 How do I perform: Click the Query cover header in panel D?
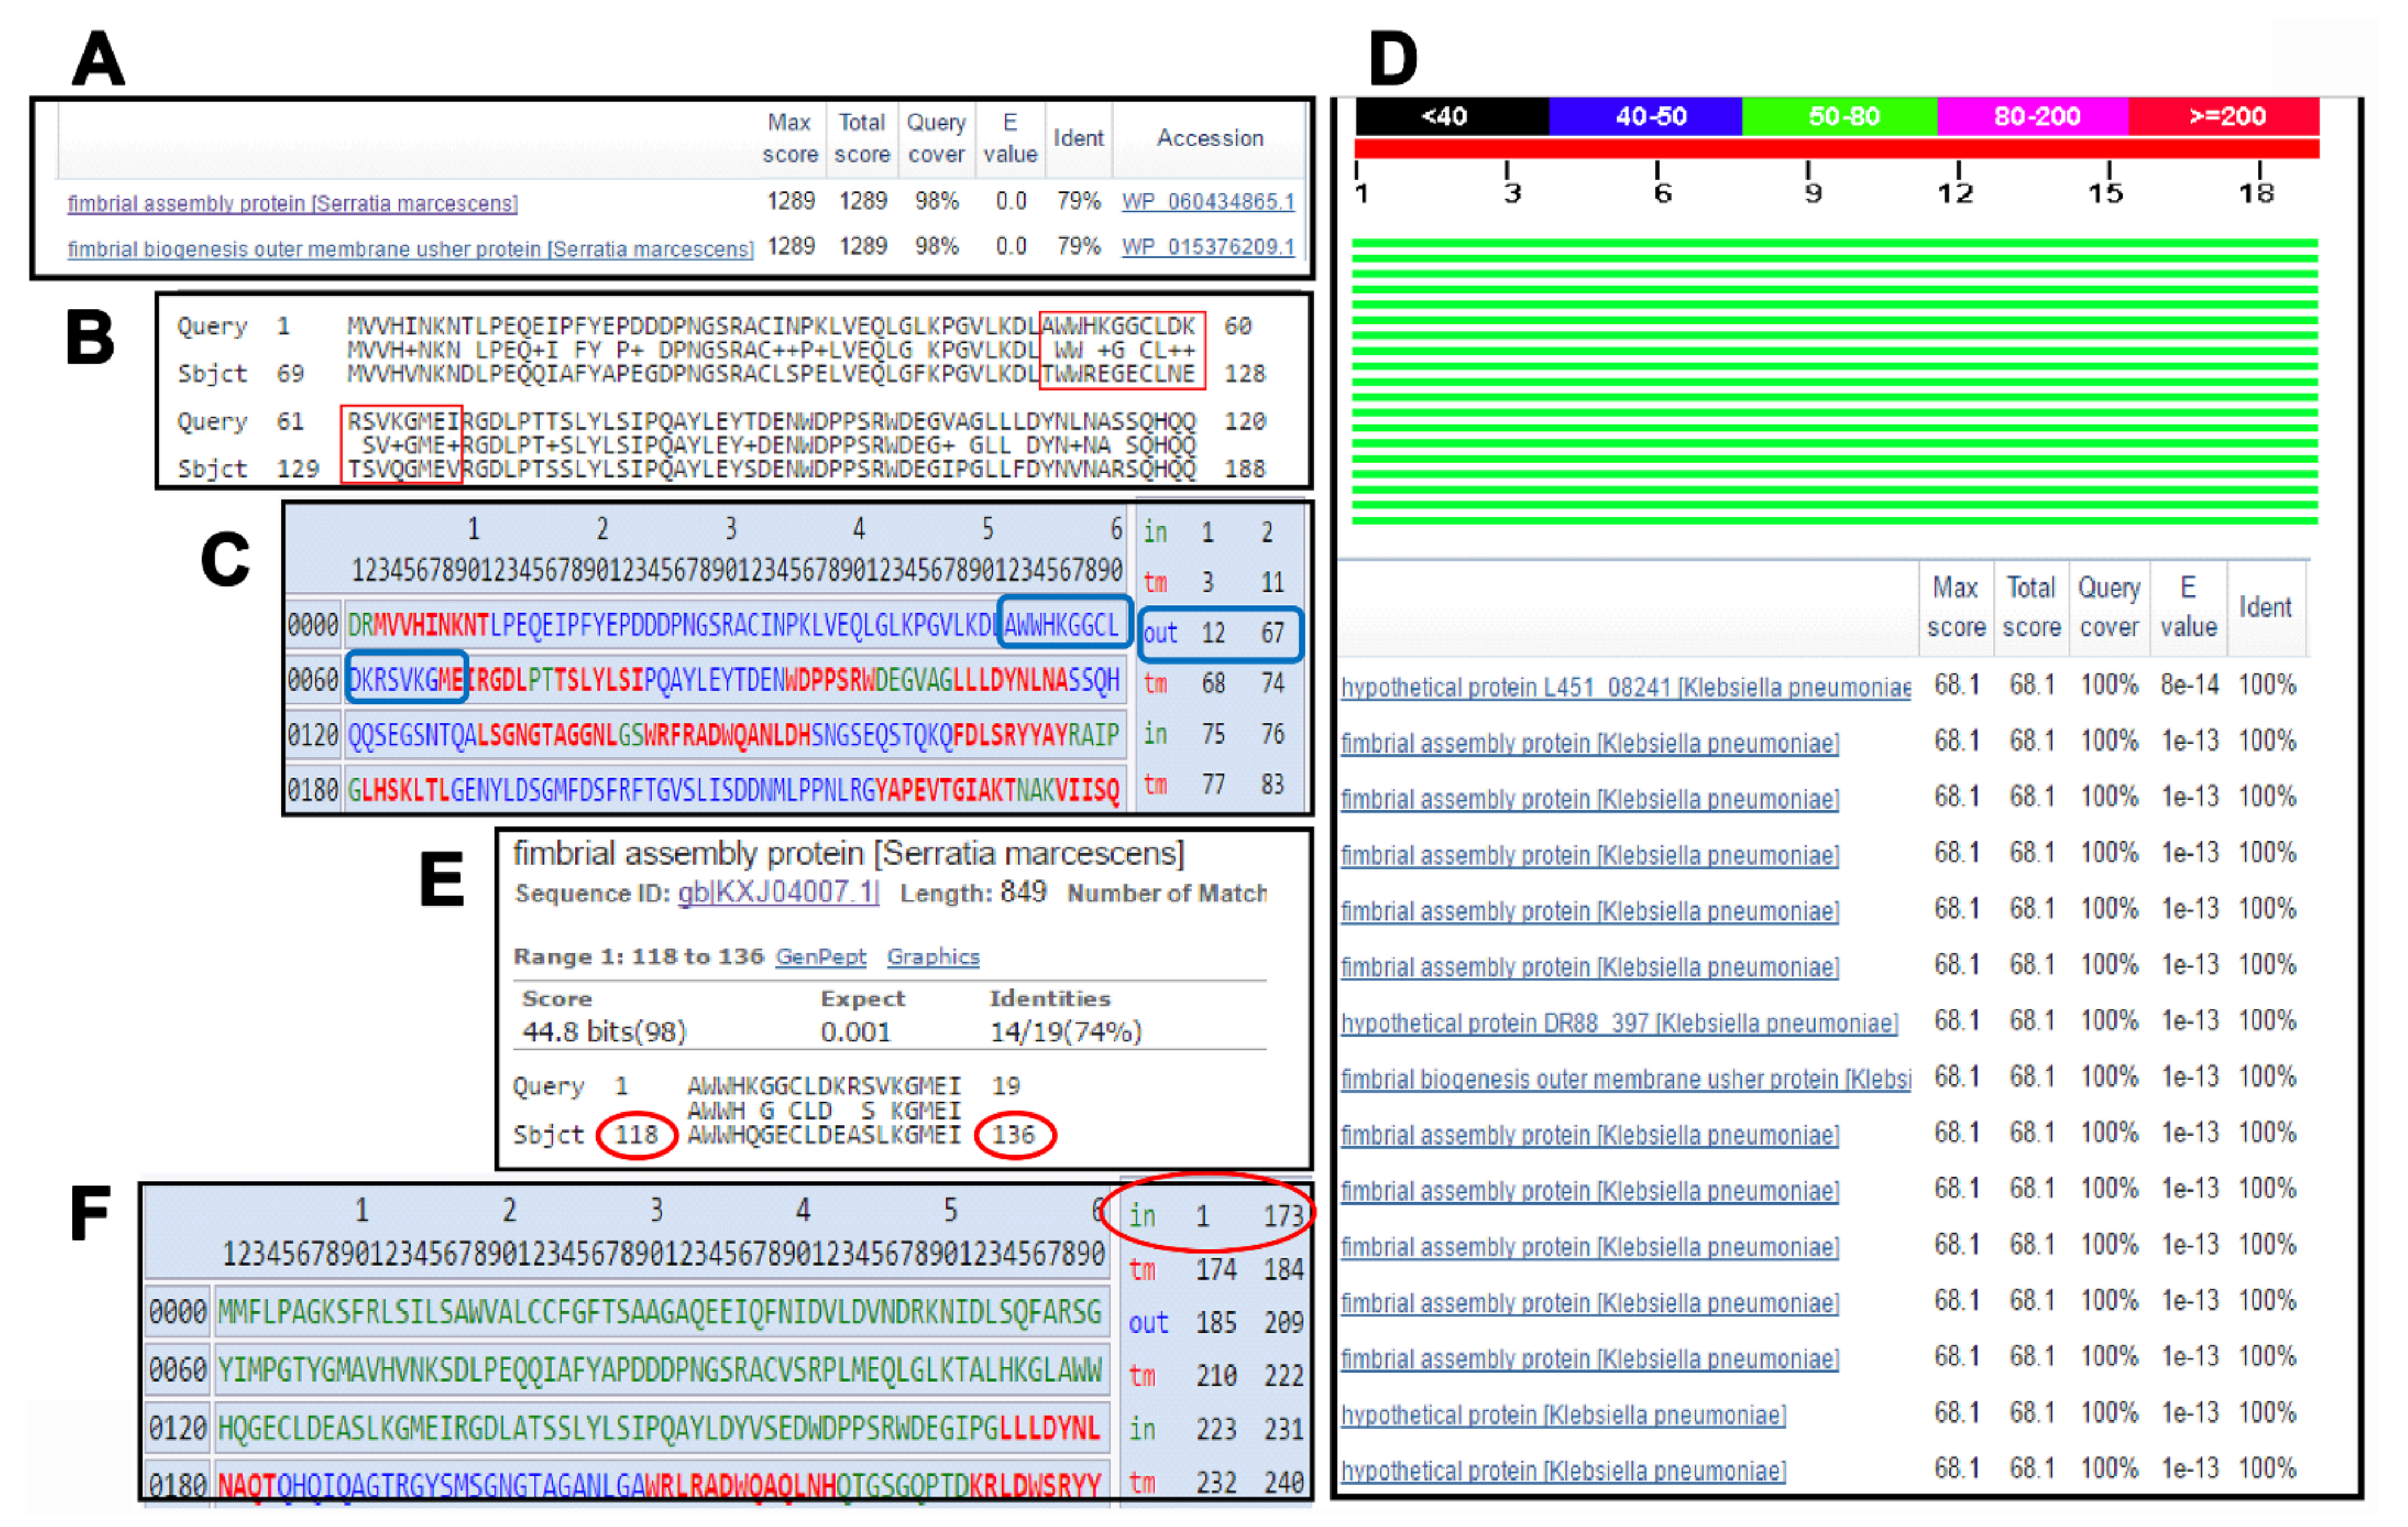pos(2108,607)
